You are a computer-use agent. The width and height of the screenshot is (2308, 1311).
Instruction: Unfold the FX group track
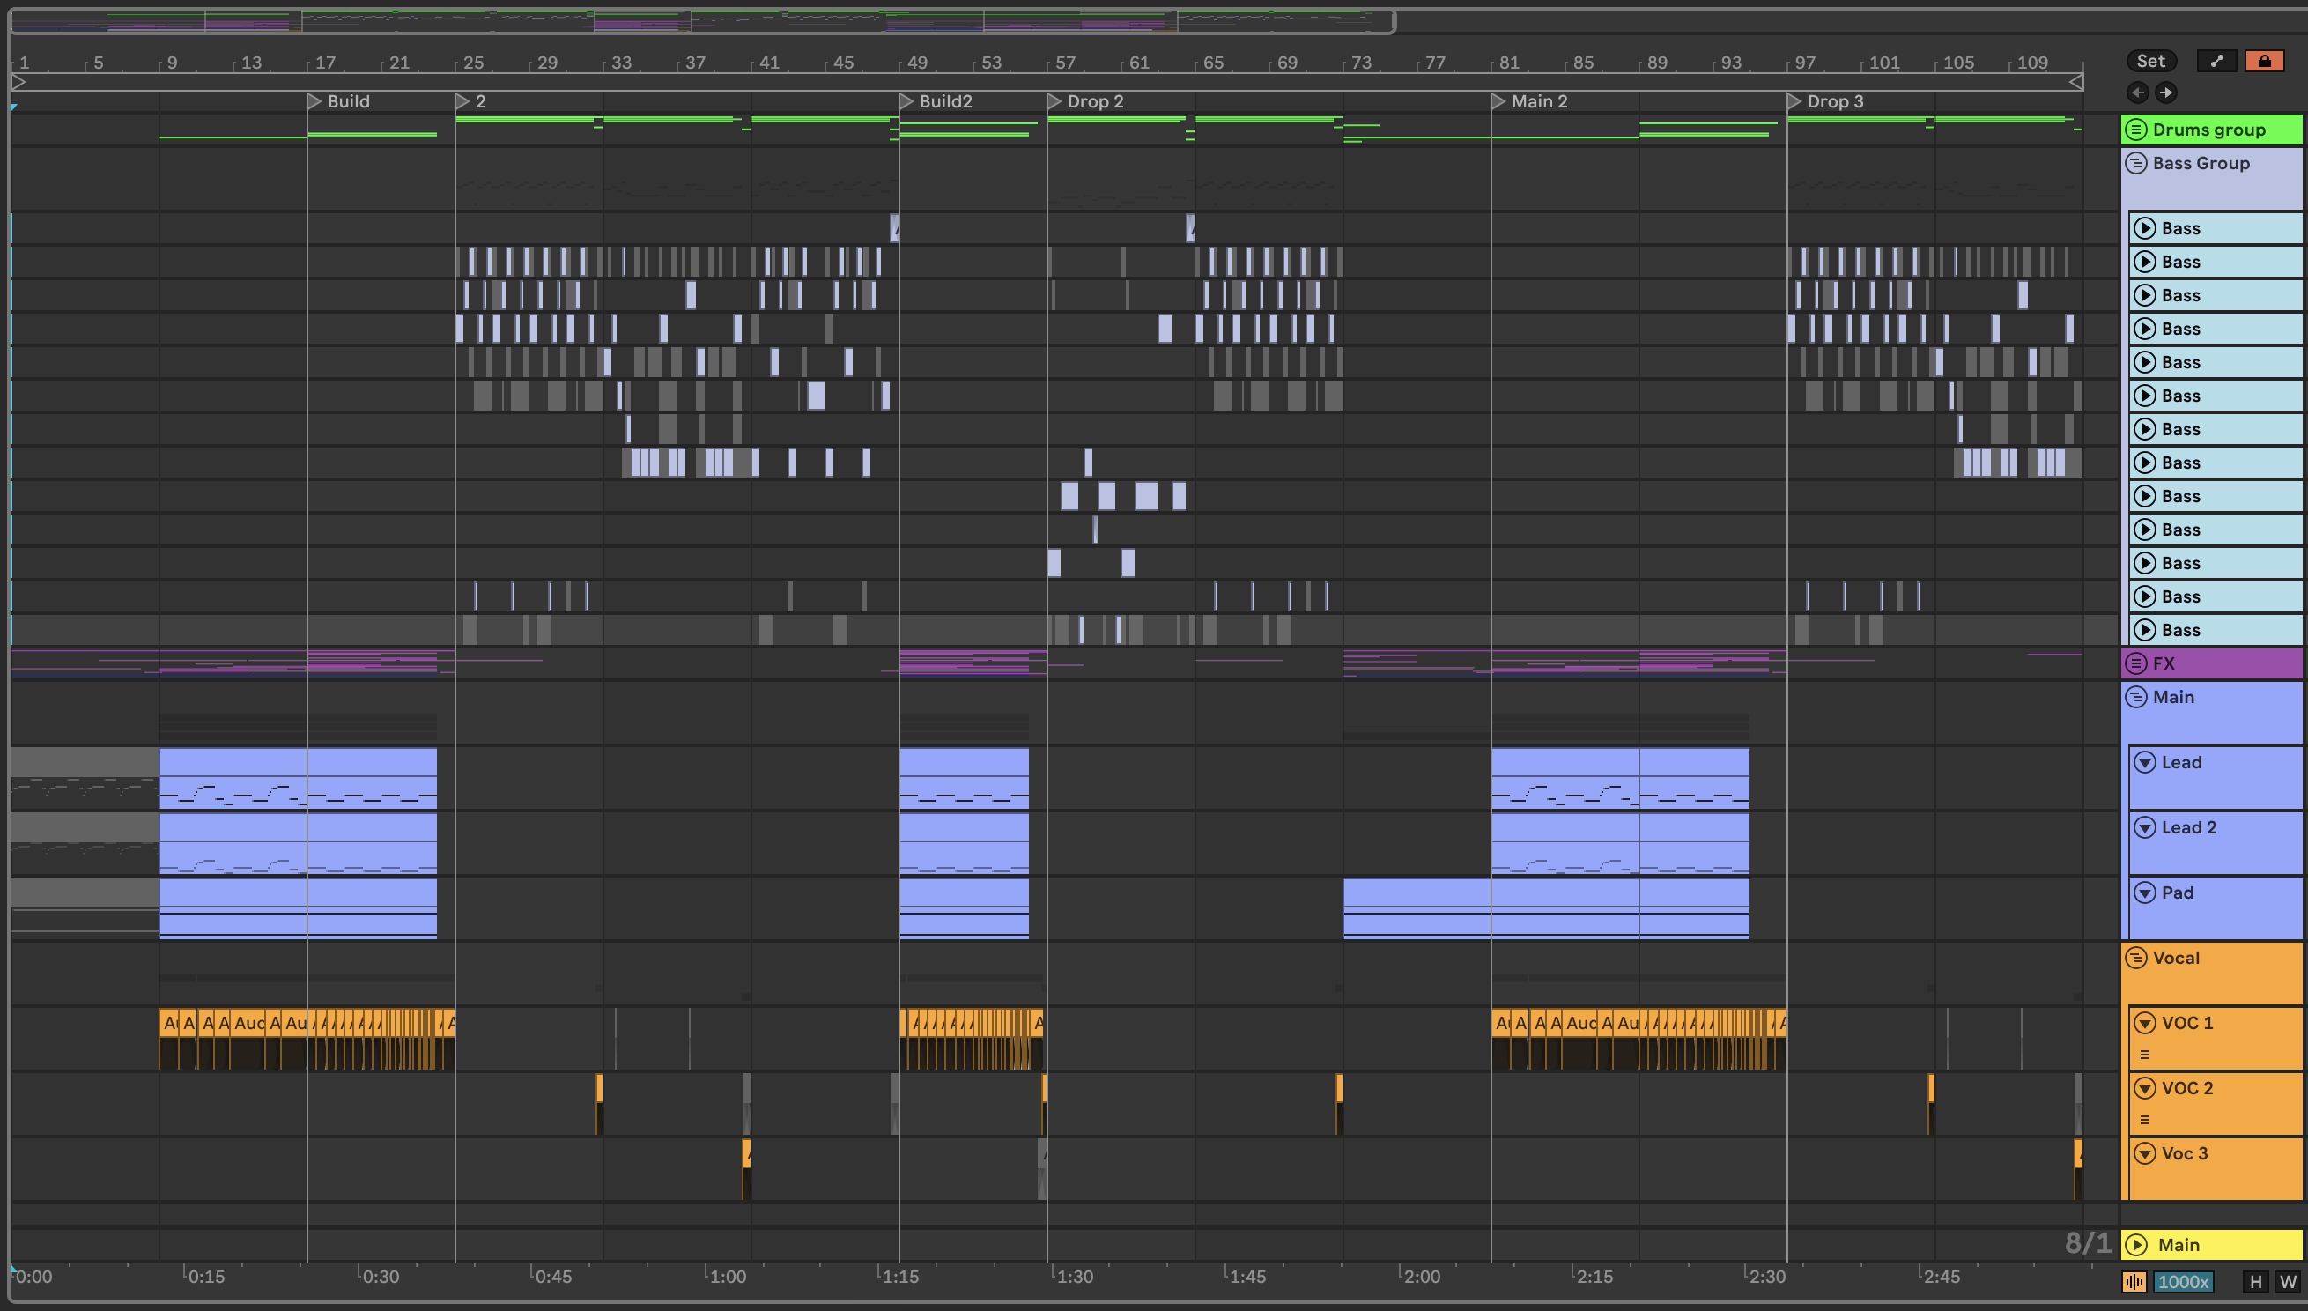(2136, 663)
